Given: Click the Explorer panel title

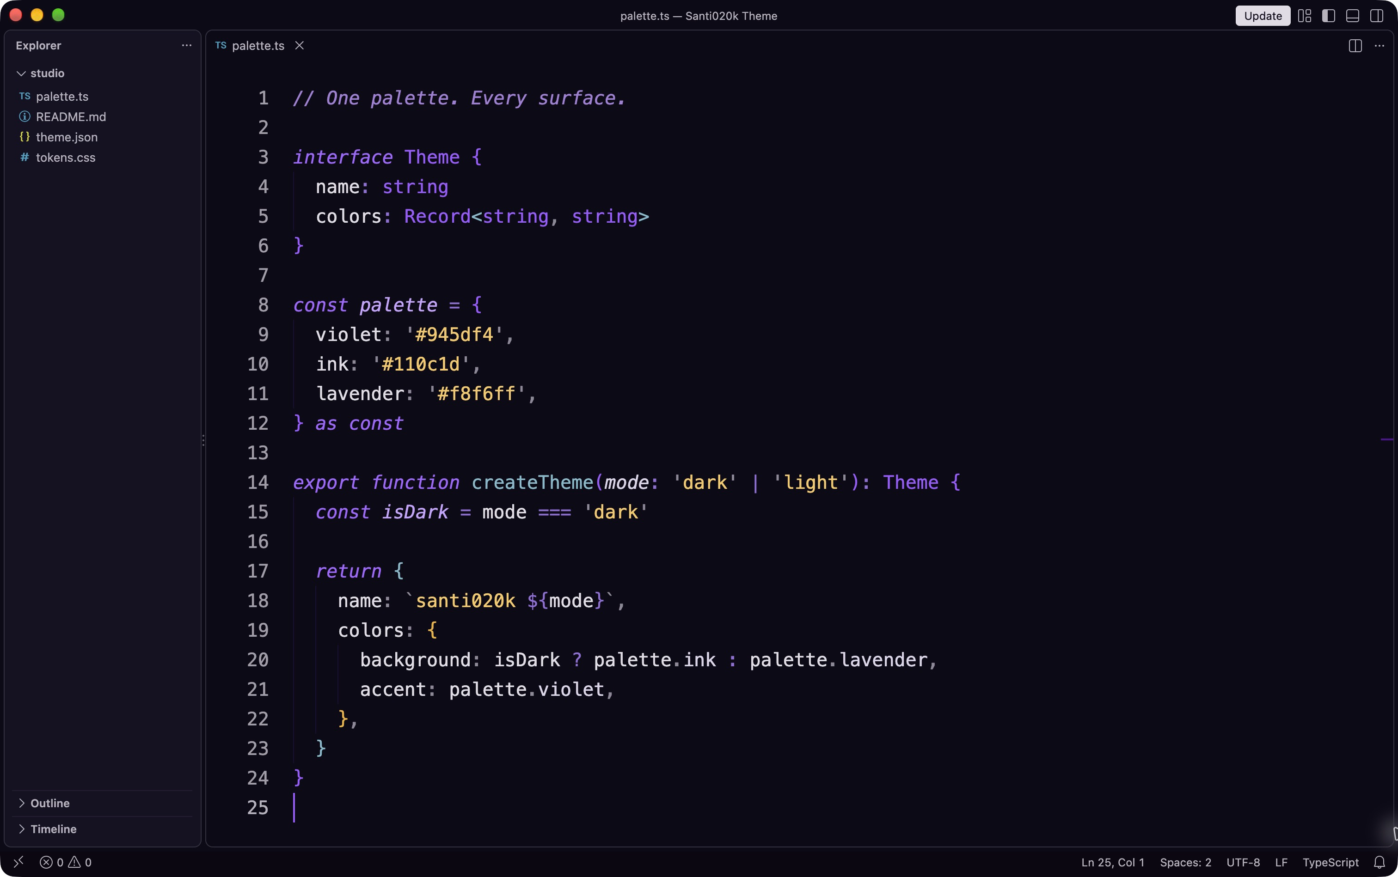Looking at the screenshot, I should [x=38, y=45].
